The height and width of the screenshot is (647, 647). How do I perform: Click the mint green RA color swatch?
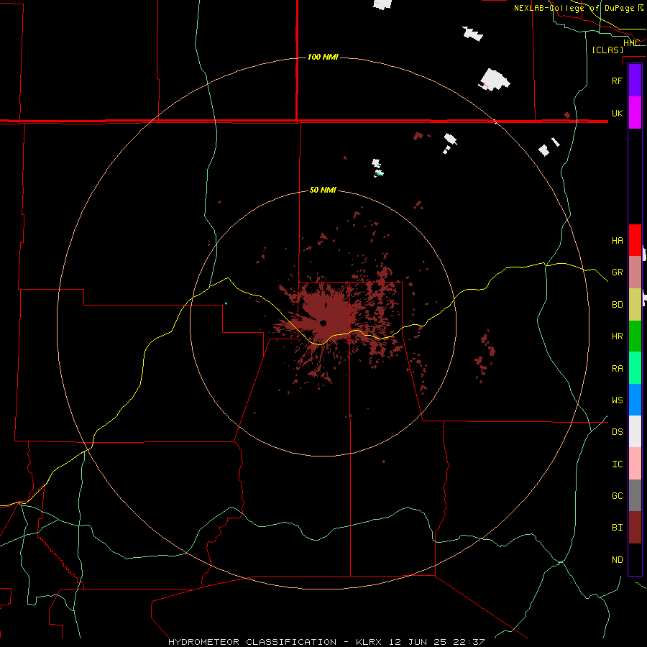tap(635, 368)
